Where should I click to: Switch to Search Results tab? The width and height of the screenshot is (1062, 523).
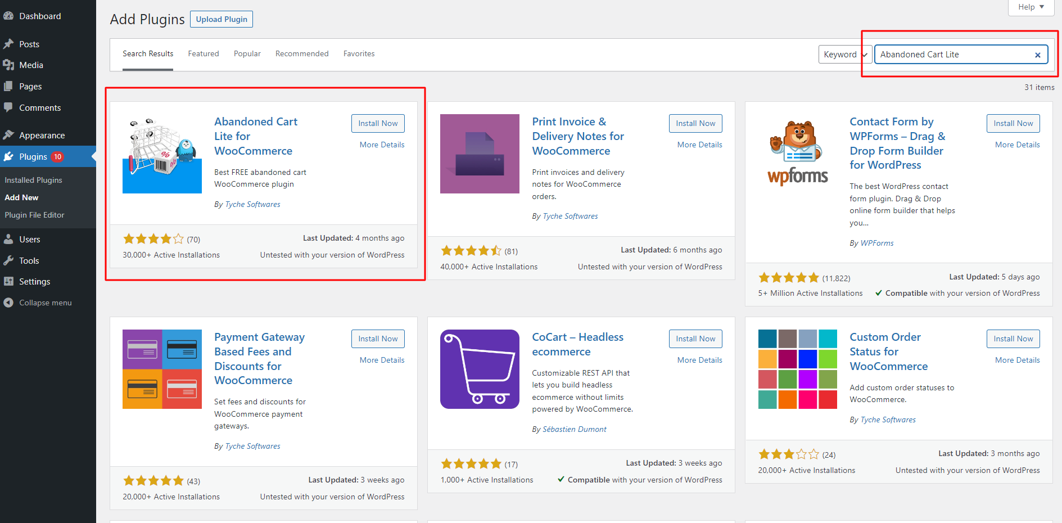(x=148, y=54)
